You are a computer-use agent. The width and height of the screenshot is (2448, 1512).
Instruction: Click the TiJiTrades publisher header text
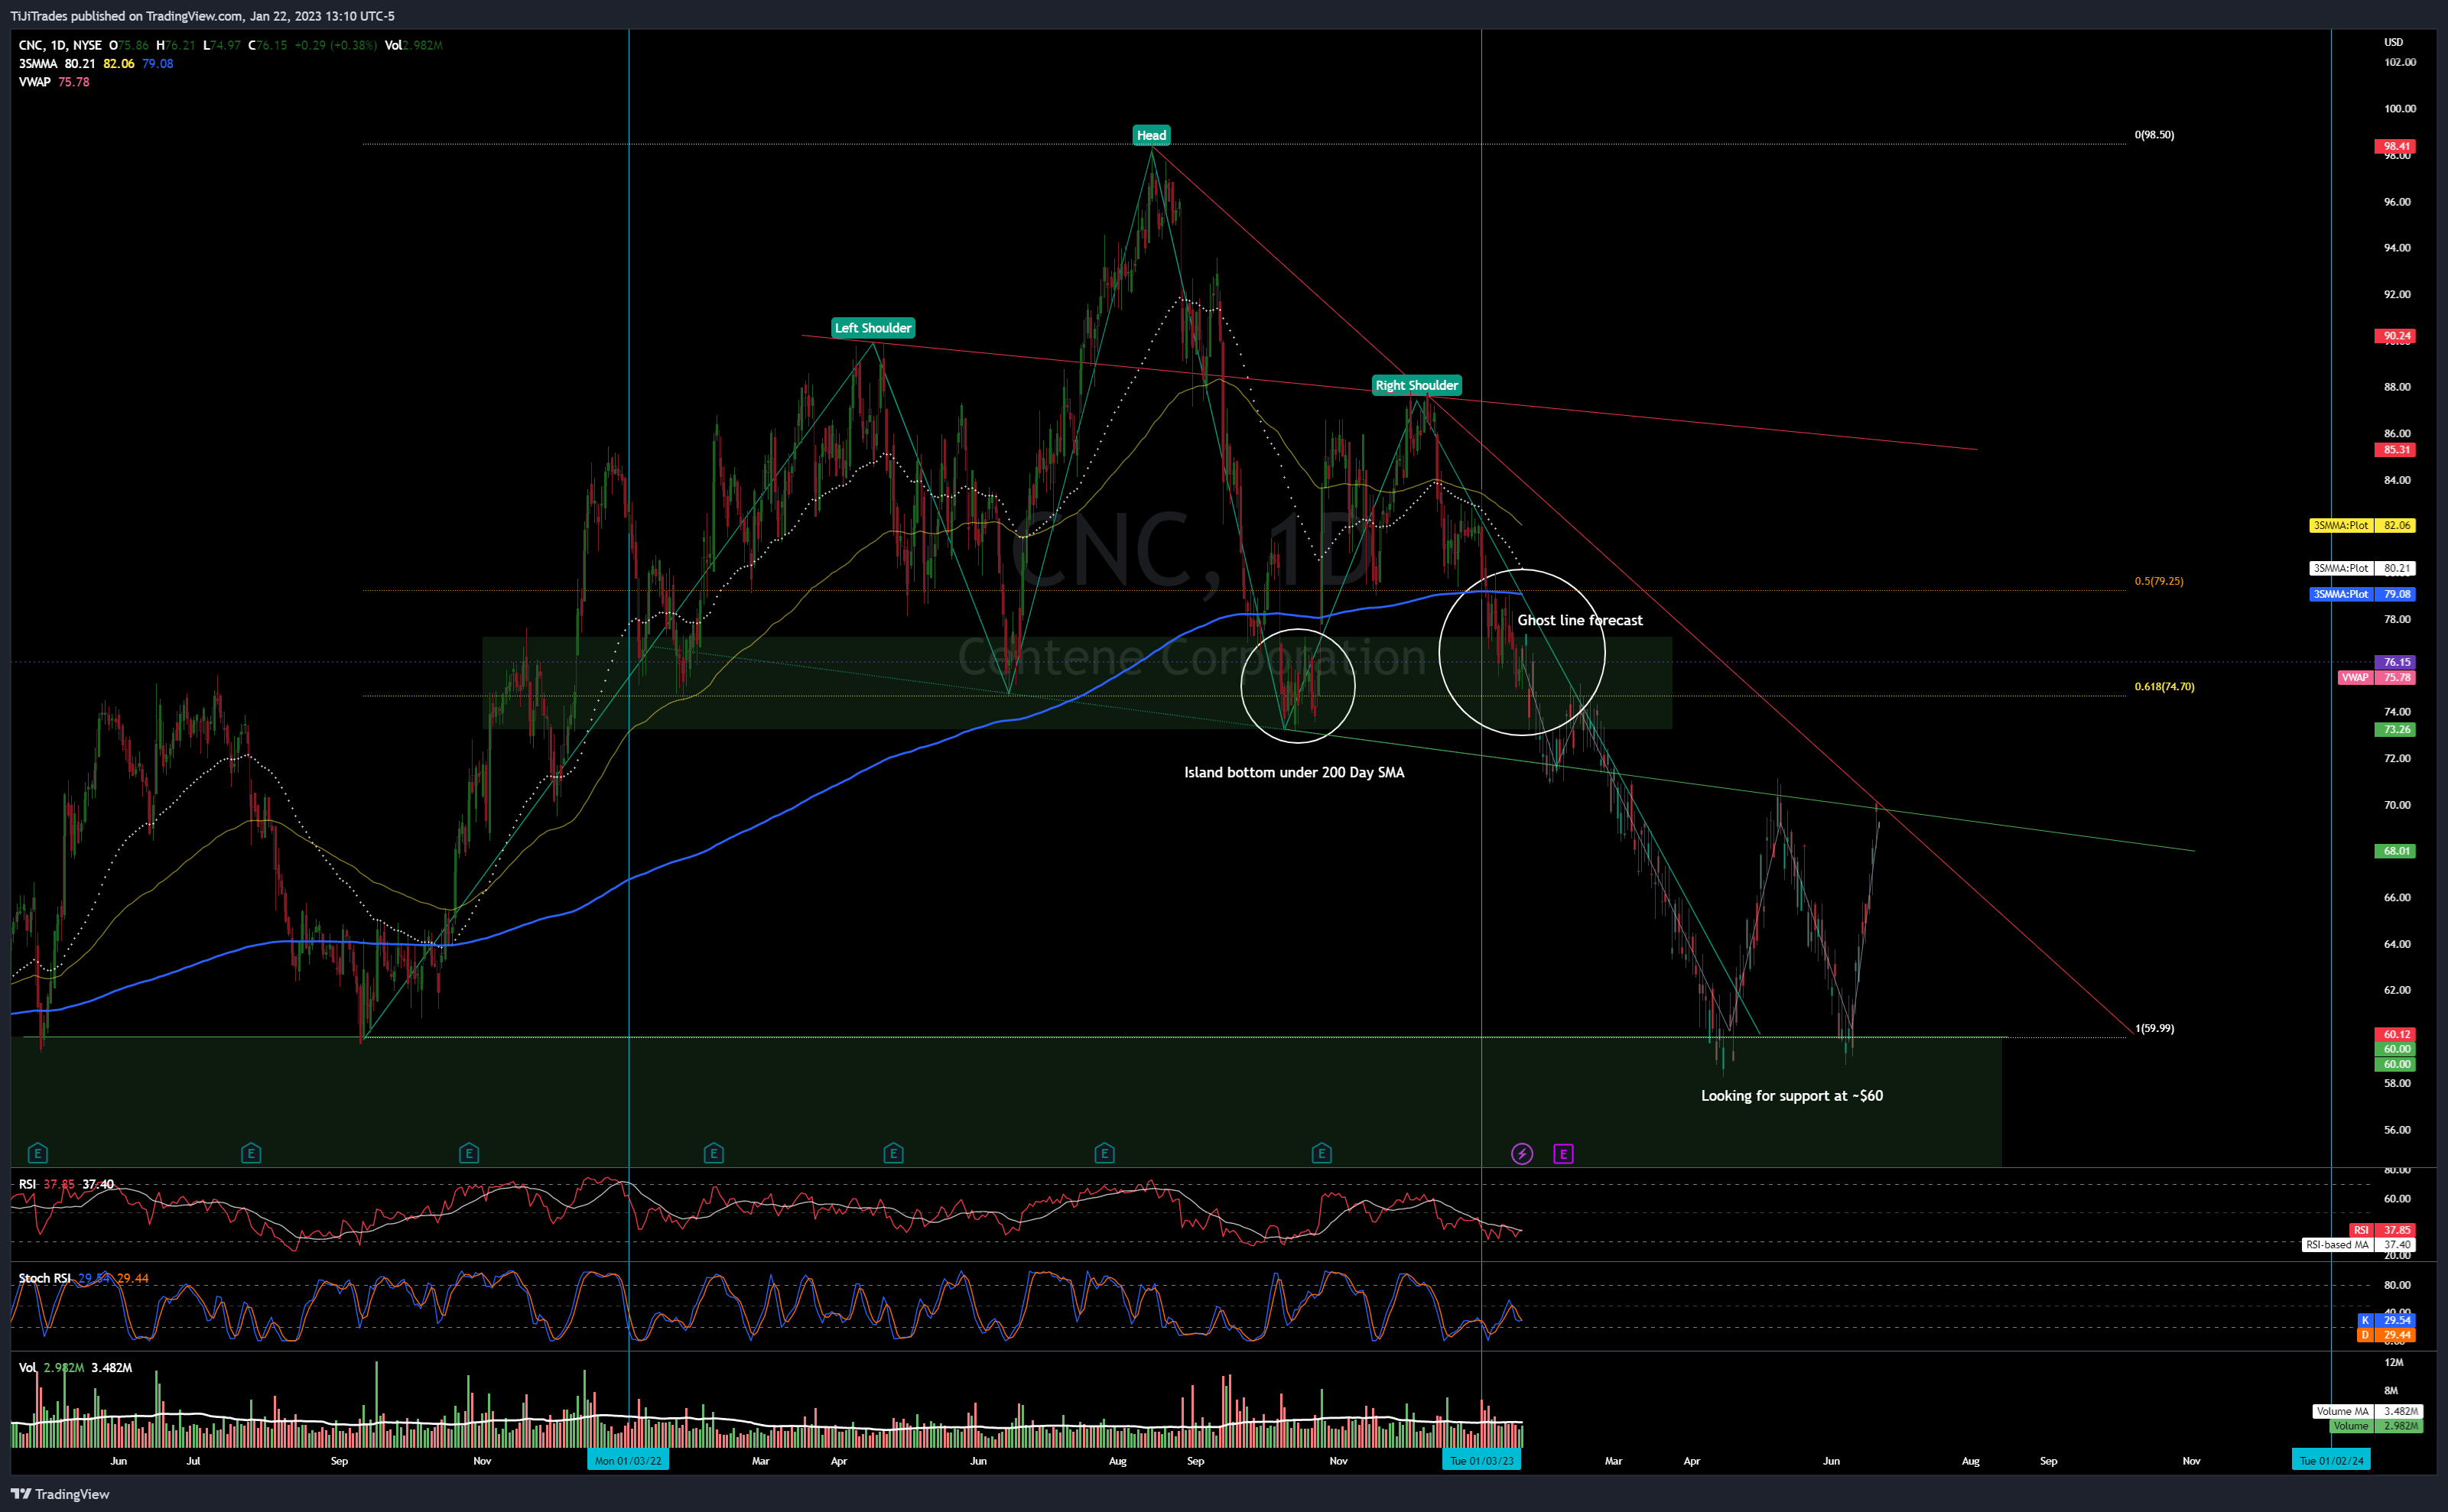click(x=202, y=16)
